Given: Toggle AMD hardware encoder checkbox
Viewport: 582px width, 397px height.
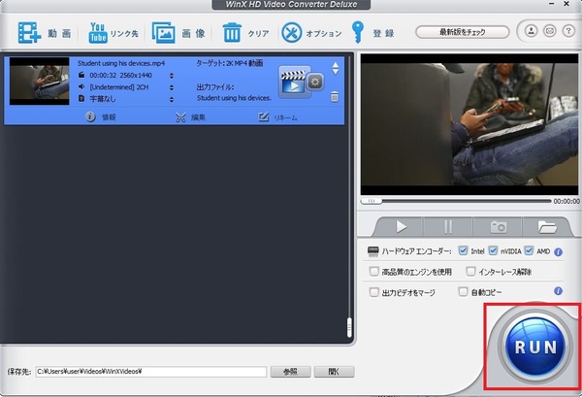Looking at the screenshot, I should [x=529, y=250].
